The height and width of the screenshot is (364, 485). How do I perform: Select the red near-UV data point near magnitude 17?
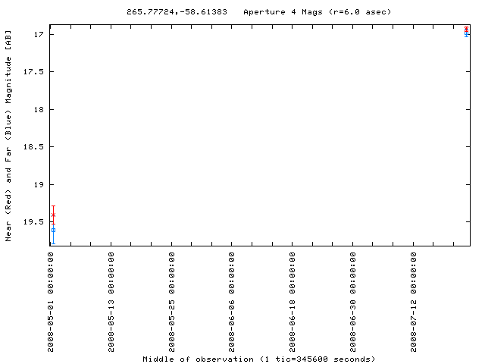point(467,29)
